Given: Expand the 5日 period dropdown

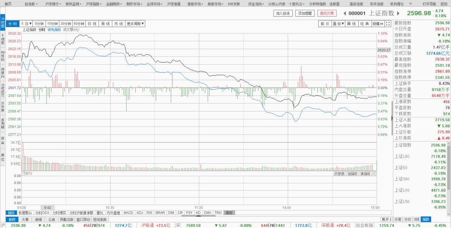Looking at the screenshot, I should click(x=27, y=24).
